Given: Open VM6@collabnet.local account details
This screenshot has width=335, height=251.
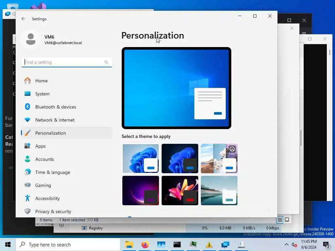Looking at the screenshot, I should pyautogui.click(x=63, y=43).
